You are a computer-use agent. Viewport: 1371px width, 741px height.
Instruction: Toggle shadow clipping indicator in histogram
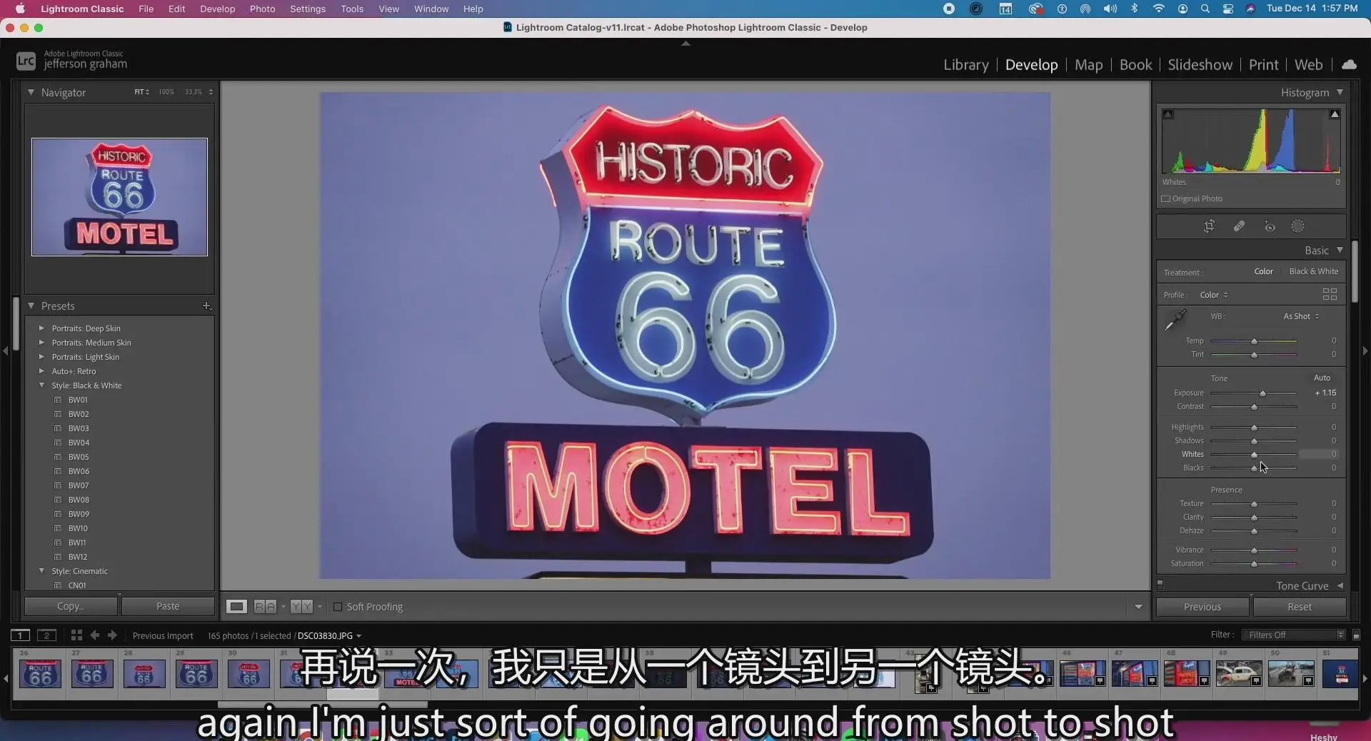(1168, 114)
